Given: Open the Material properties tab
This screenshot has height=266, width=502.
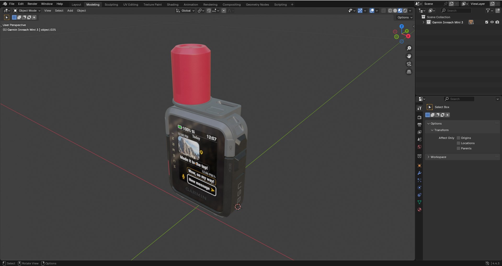Looking at the screenshot, I should point(419,210).
